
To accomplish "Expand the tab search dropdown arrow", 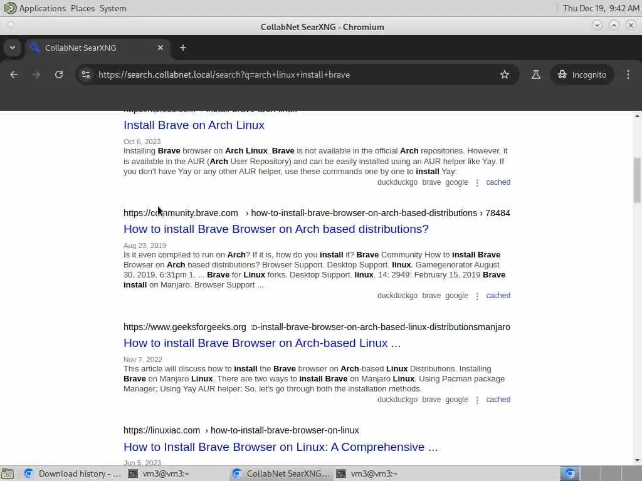I will pyautogui.click(x=13, y=48).
